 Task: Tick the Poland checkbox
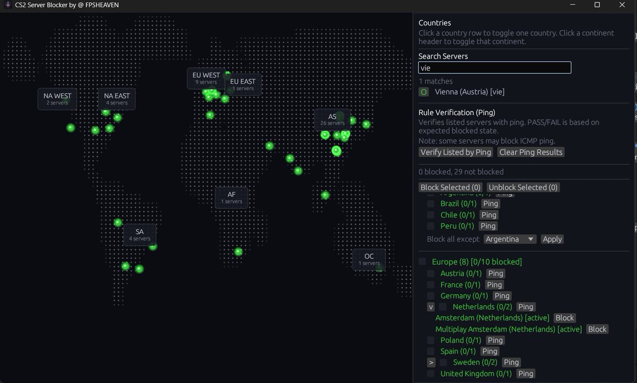point(431,341)
